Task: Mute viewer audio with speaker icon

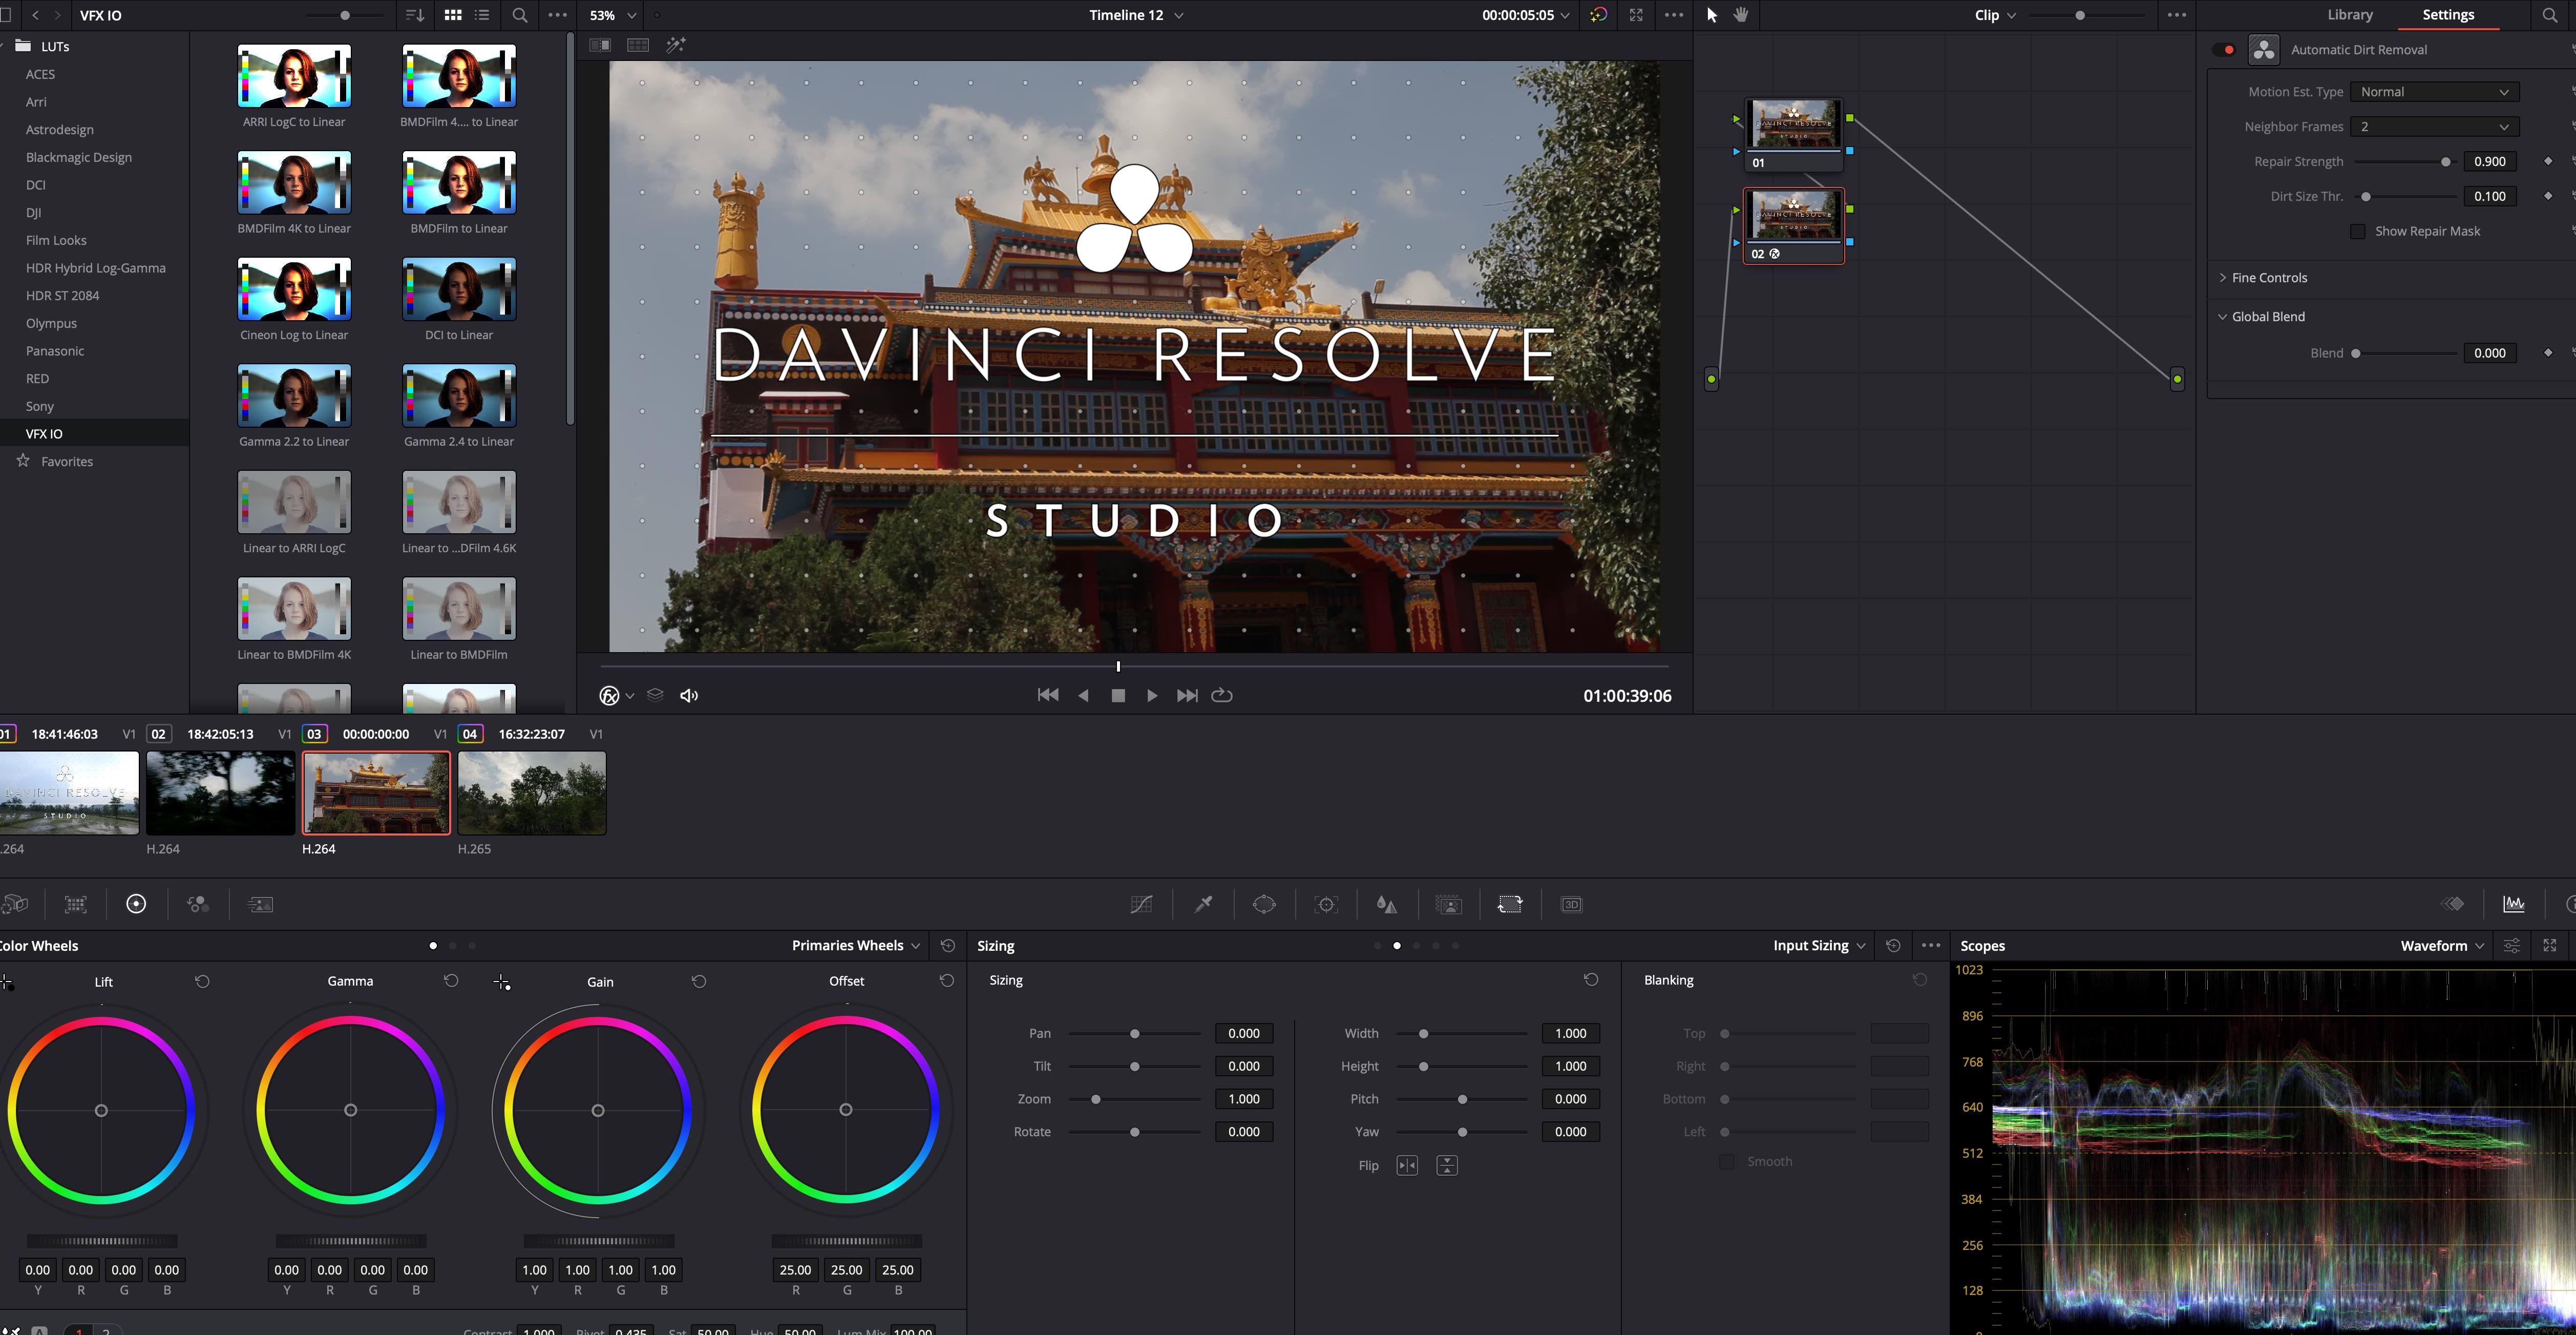Action: 689,696
